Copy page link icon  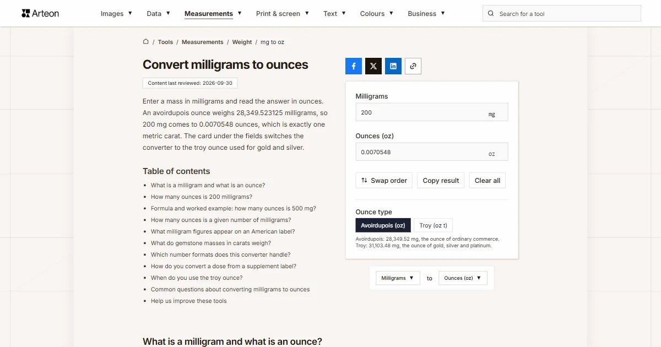pyautogui.click(x=413, y=66)
